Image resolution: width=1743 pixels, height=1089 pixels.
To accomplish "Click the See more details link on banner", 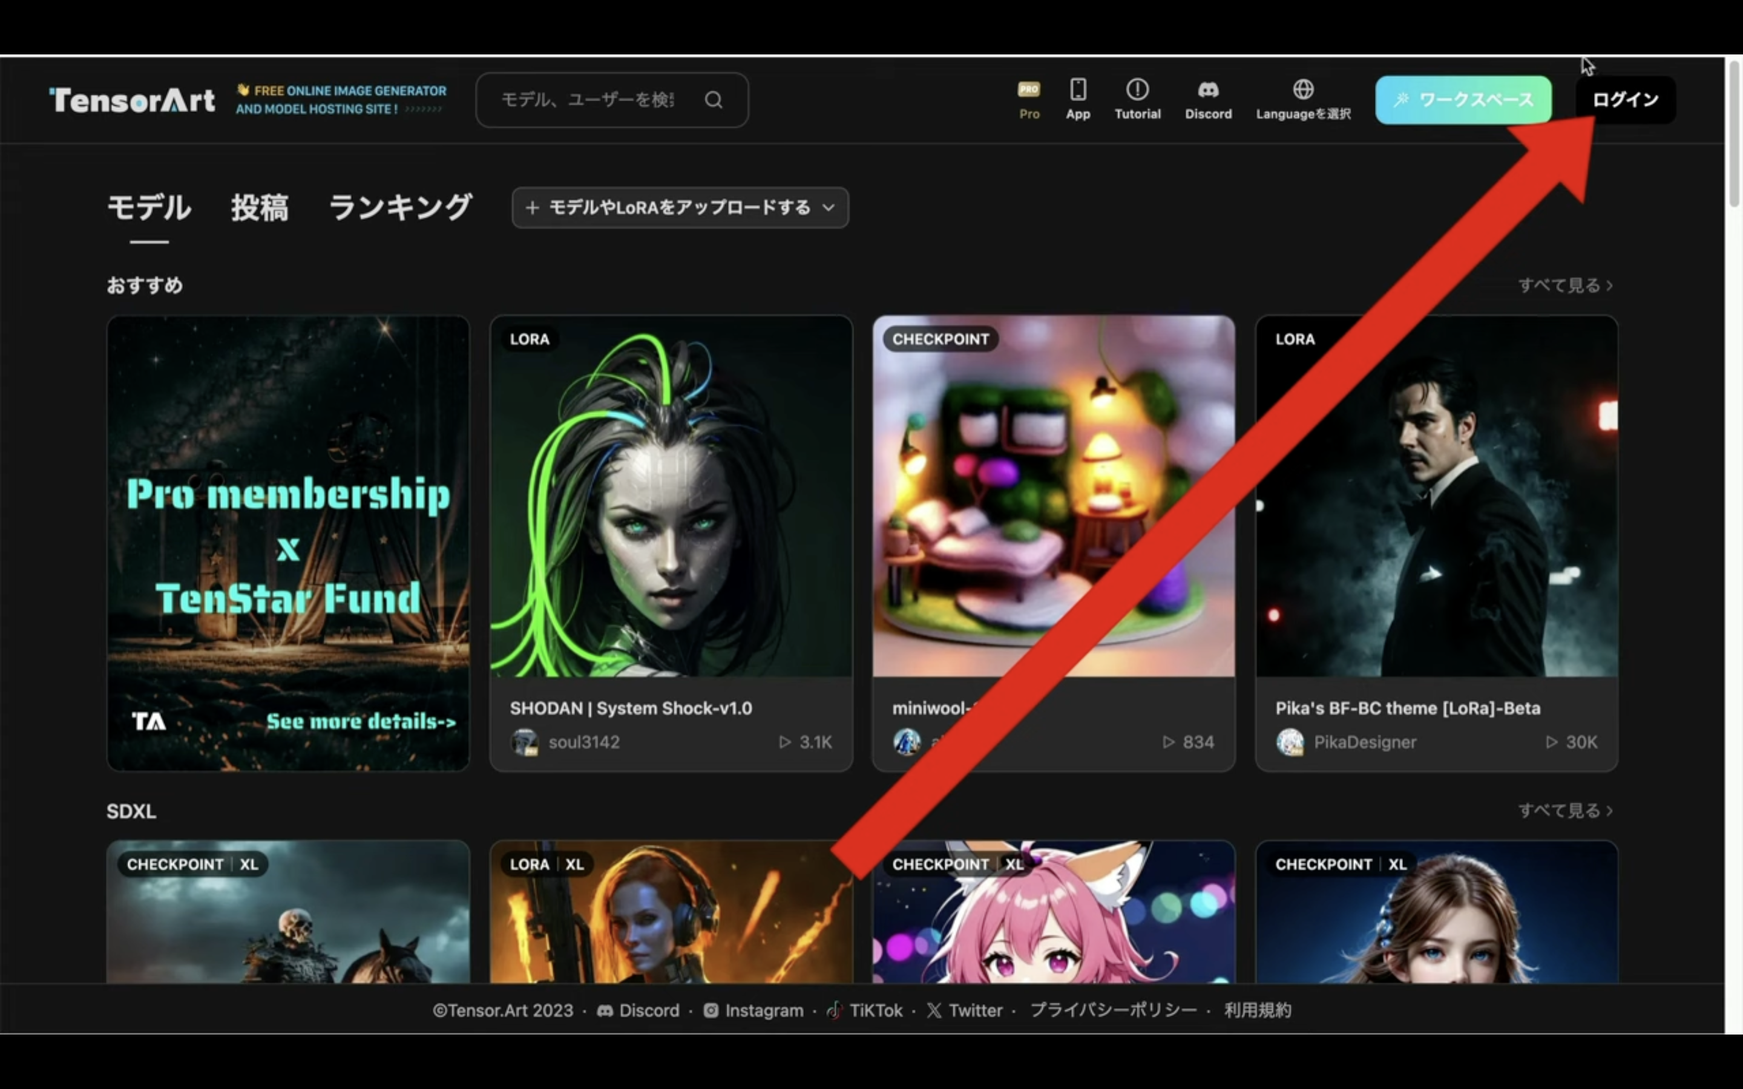I will click(x=361, y=721).
